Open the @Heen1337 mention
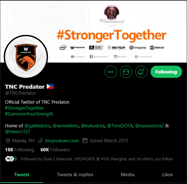Image resolution: width=187 pixels, height=184 pixels. [x=18, y=132]
